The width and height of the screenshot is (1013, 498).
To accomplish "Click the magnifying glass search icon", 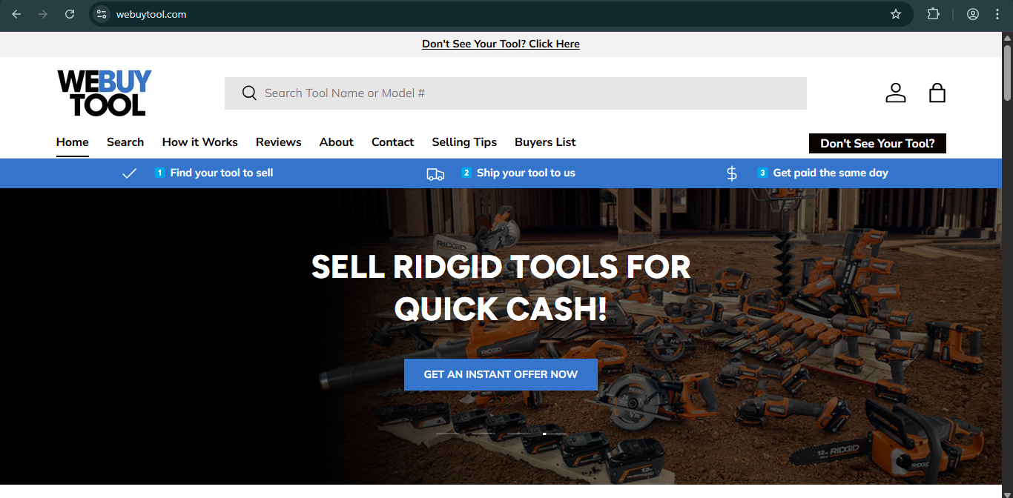I will [x=249, y=93].
